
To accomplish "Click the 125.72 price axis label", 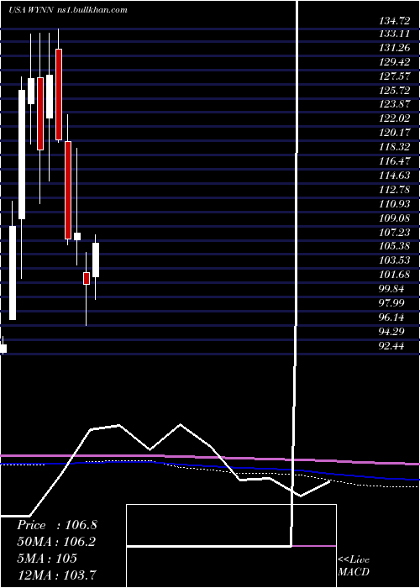I will tap(395, 91).
